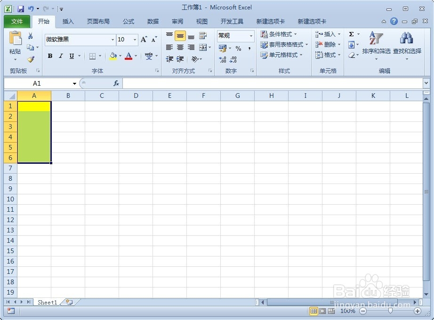This screenshot has height=320, width=434.
Task: Increase indent icon
Action: tap(180, 59)
